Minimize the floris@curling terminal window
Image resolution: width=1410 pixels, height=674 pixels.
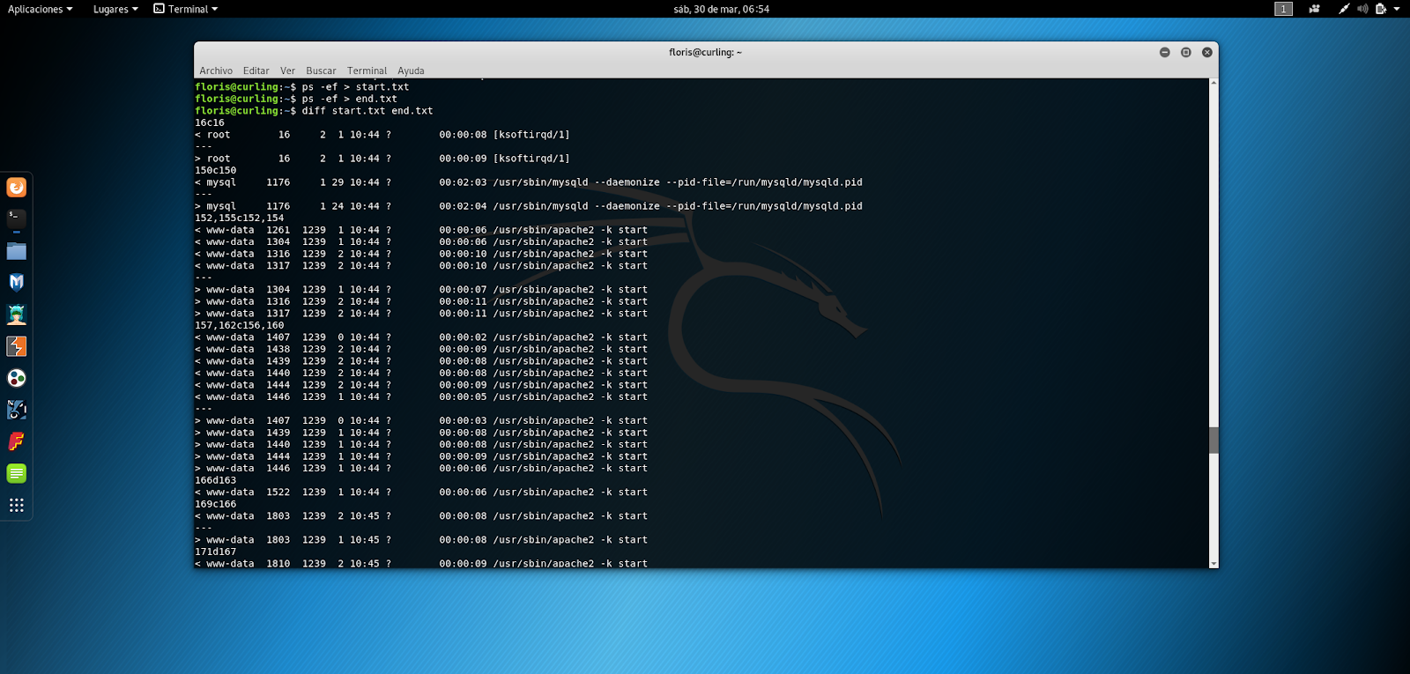1164,53
